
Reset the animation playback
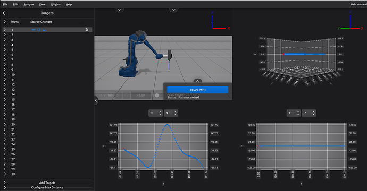point(126,95)
